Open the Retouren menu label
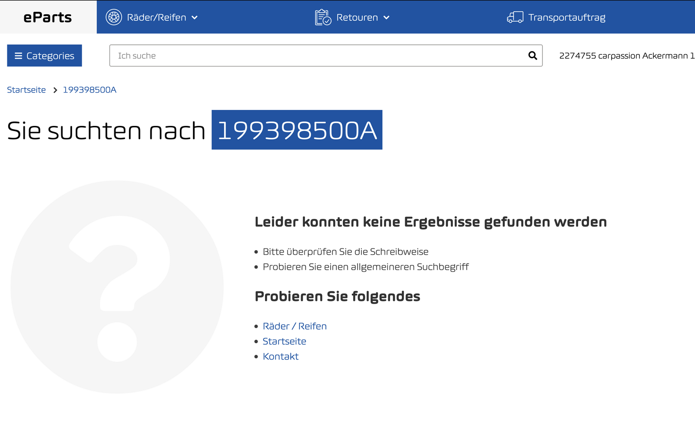 (x=357, y=18)
